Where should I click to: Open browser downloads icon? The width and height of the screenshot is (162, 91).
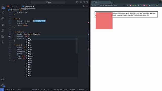(x=152, y=5)
